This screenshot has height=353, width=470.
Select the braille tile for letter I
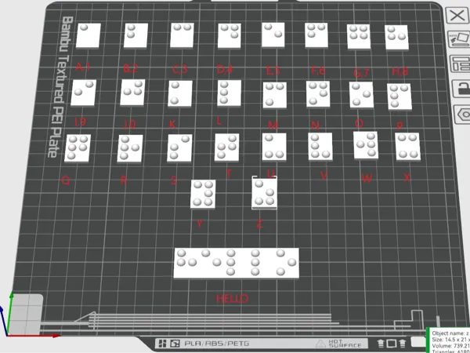point(84,93)
